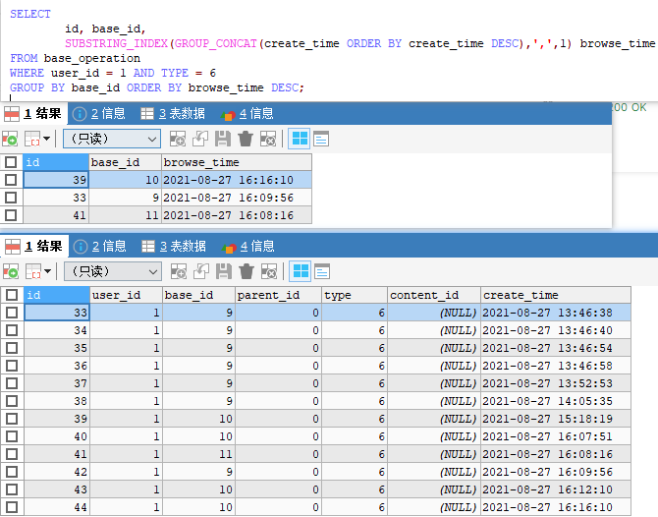The width and height of the screenshot is (658, 517).
Task: Click export icon in lower result toolbar
Action: click(x=11, y=271)
